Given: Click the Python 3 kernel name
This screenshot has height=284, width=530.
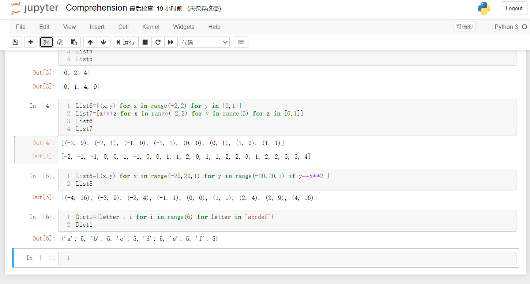Looking at the screenshot, I should click(x=506, y=27).
